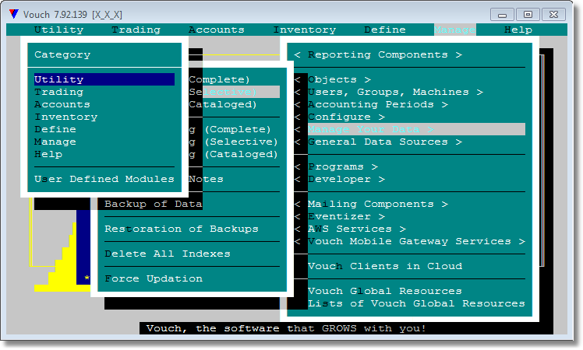Select the highlighted (Selective) option

pyautogui.click(x=235, y=92)
